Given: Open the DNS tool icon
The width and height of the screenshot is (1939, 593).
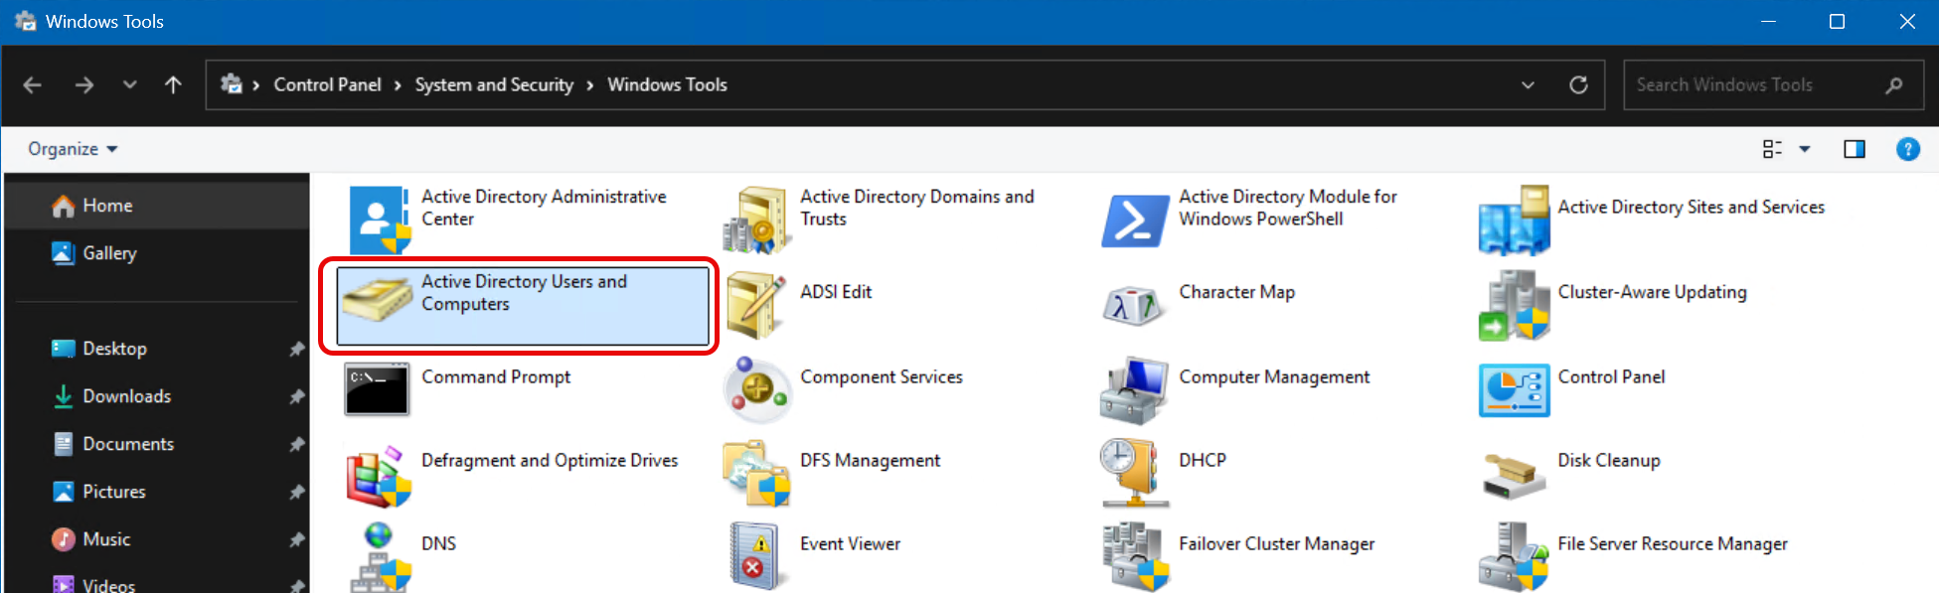Looking at the screenshot, I should (379, 557).
